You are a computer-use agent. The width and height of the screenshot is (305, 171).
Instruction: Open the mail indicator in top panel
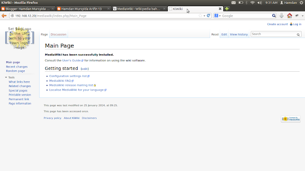click(234, 3)
